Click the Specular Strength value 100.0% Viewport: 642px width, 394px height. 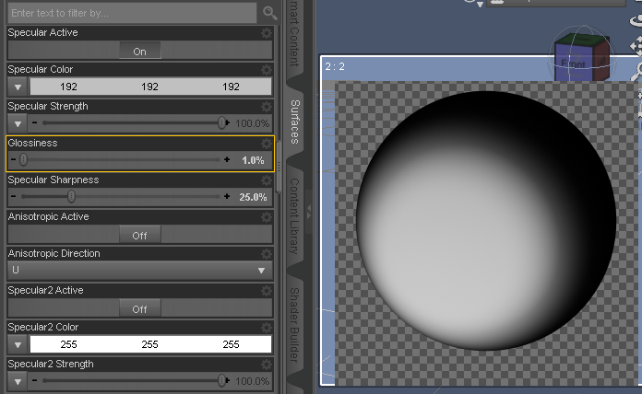pos(252,123)
